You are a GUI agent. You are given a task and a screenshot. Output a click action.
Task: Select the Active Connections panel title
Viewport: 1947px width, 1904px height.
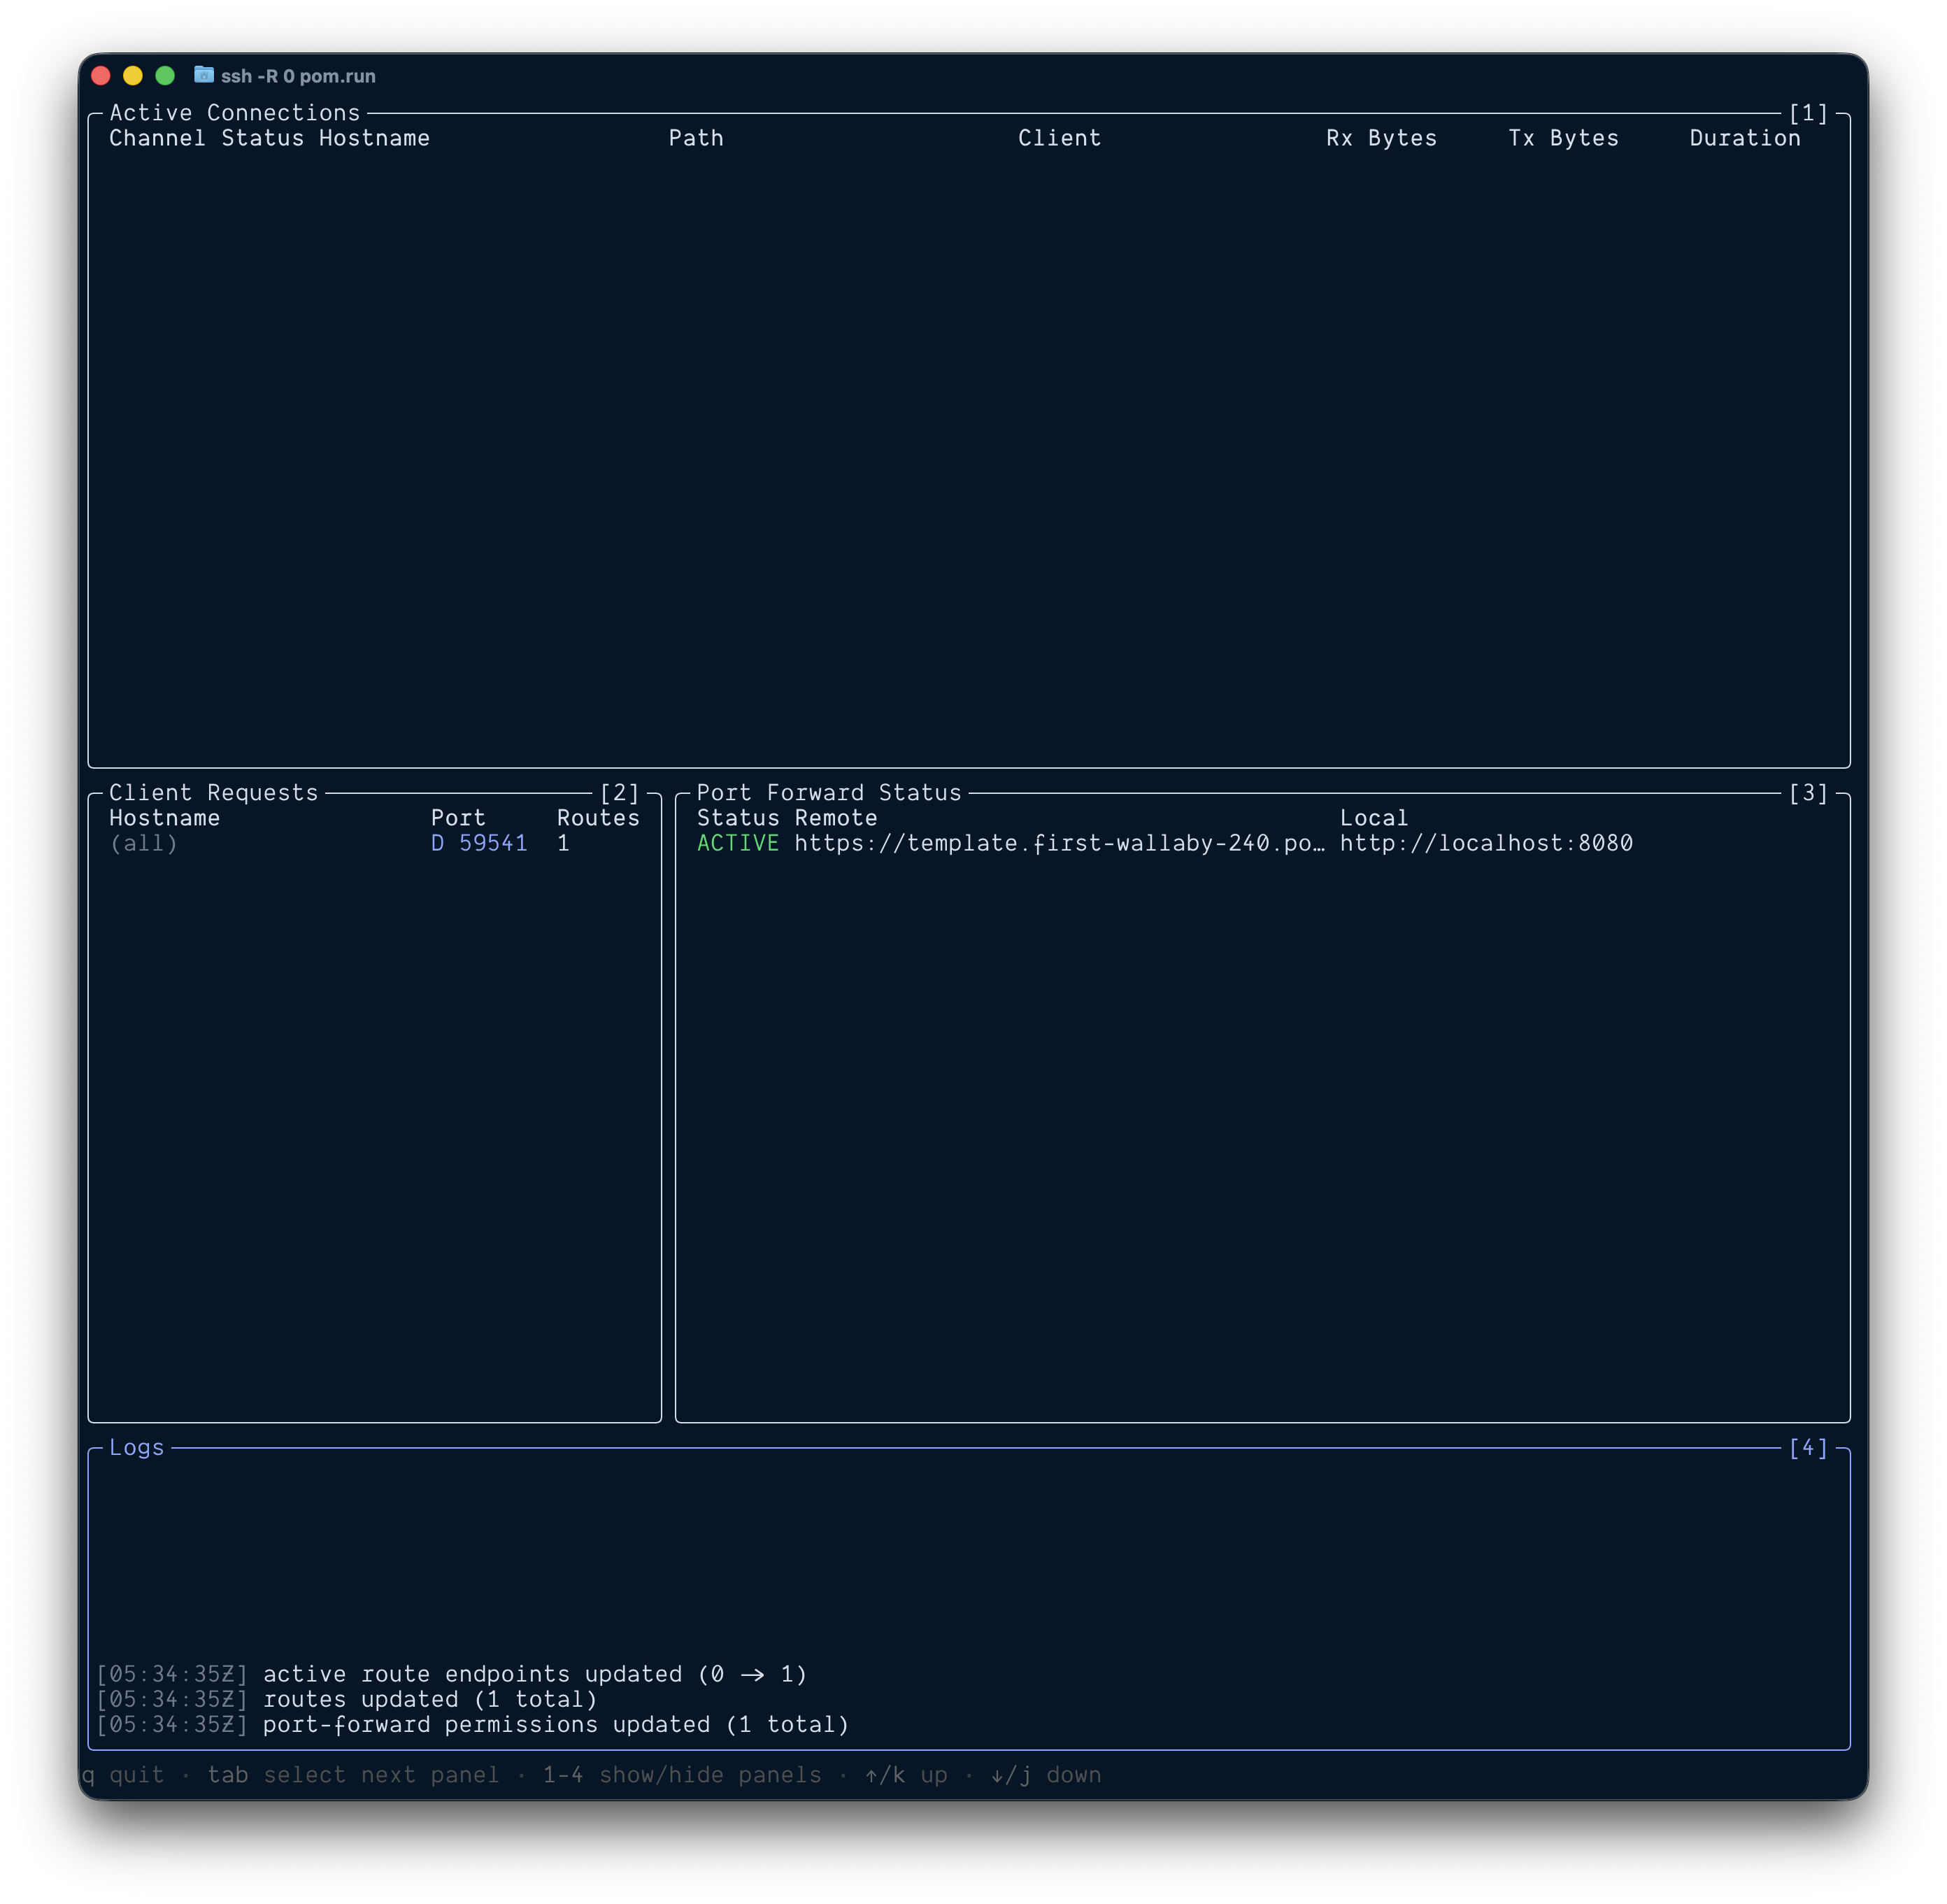point(234,113)
